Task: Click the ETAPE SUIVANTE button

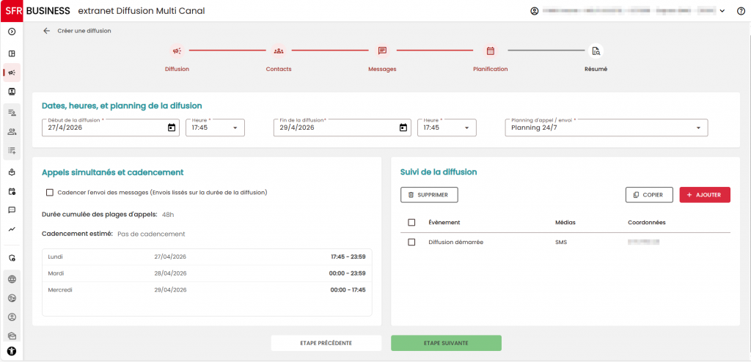Action: (x=446, y=343)
